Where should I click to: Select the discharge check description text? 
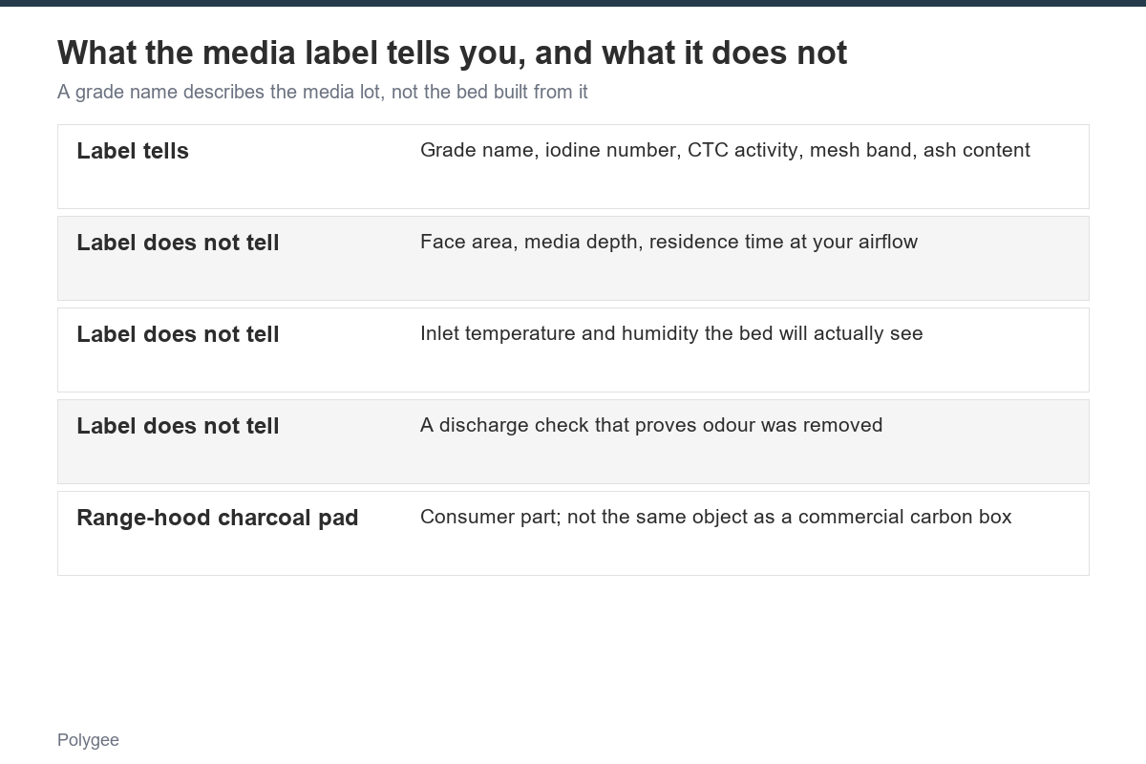pos(651,425)
